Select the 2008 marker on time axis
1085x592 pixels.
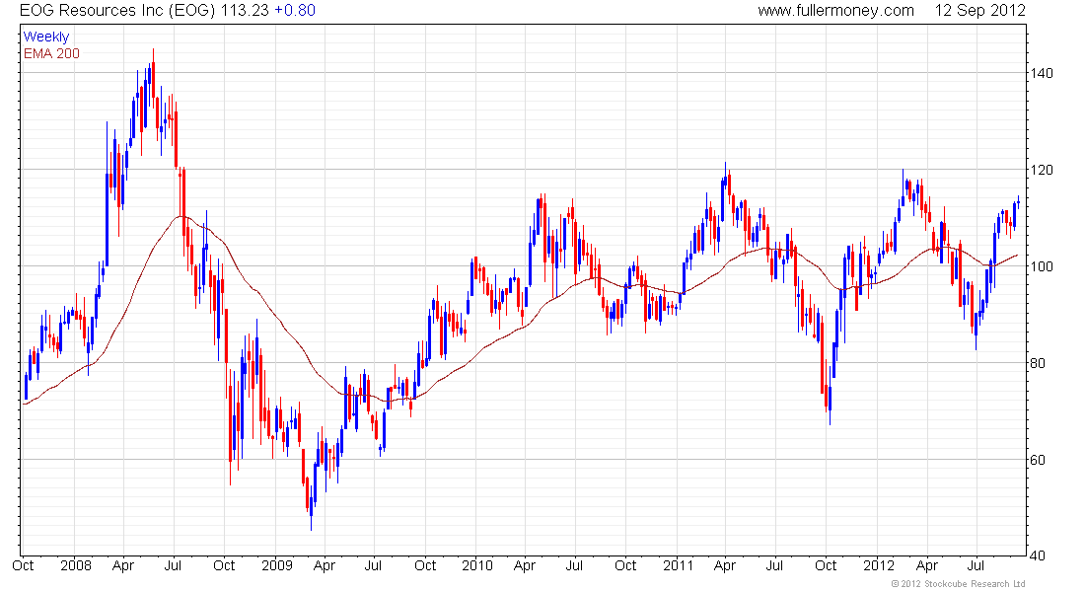pyautogui.click(x=75, y=566)
